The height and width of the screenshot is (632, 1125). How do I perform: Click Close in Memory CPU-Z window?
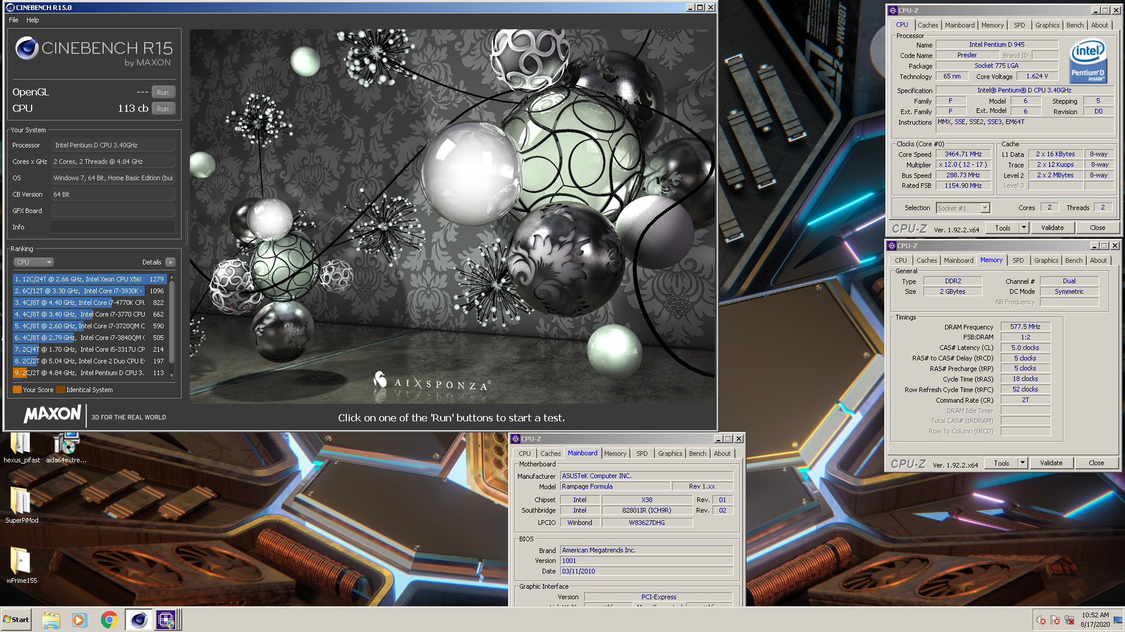click(x=1096, y=463)
